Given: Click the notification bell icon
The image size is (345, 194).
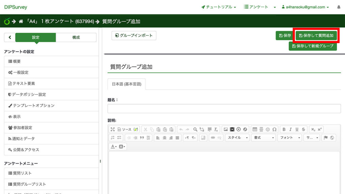Looking at the screenshot, I should tap(339, 7).
